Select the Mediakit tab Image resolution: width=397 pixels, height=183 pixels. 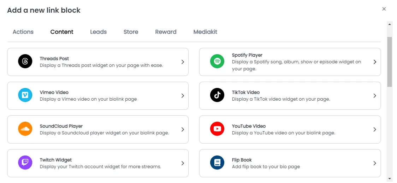(x=205, y=32)
